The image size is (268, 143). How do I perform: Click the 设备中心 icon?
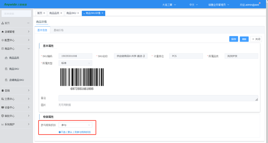coord(3,108)
